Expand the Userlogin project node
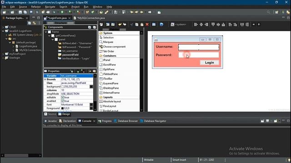291x163 pixels. [3, 58]
